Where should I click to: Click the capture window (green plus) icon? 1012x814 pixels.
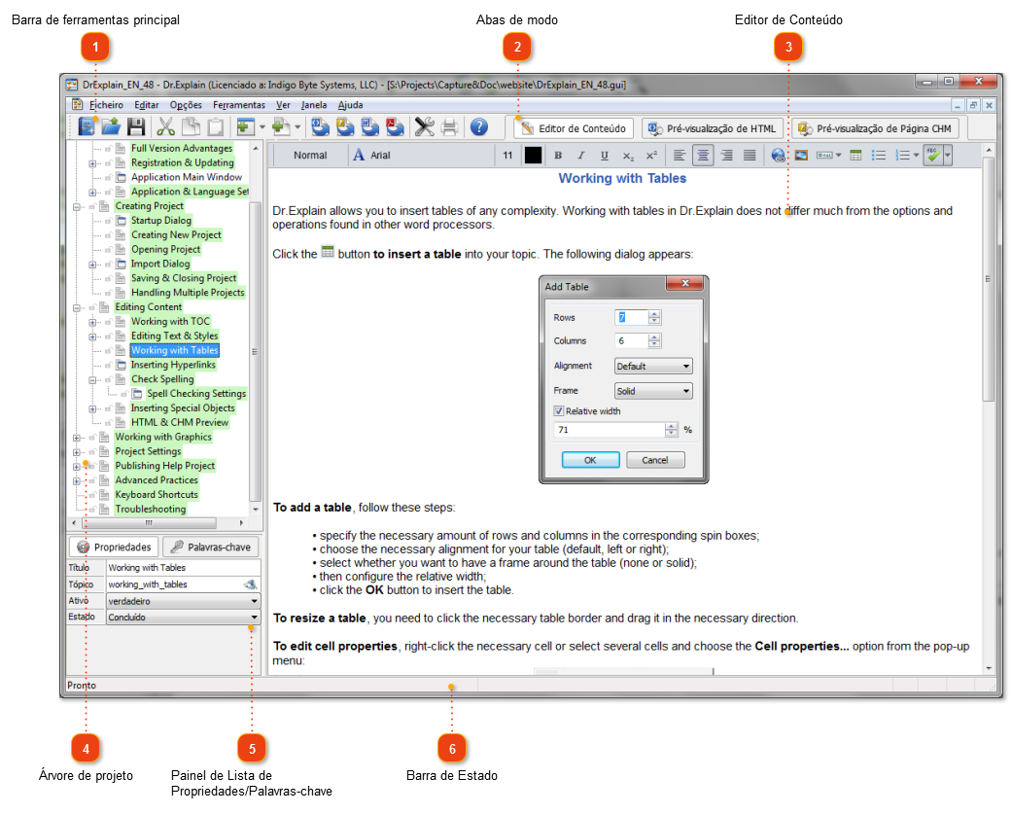pos(246,127)
